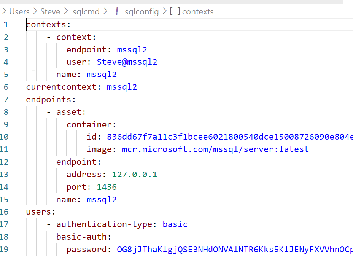Click the YAML file icon in breadcrumb
The image size is (353, 256).
(x=117, y=11)
